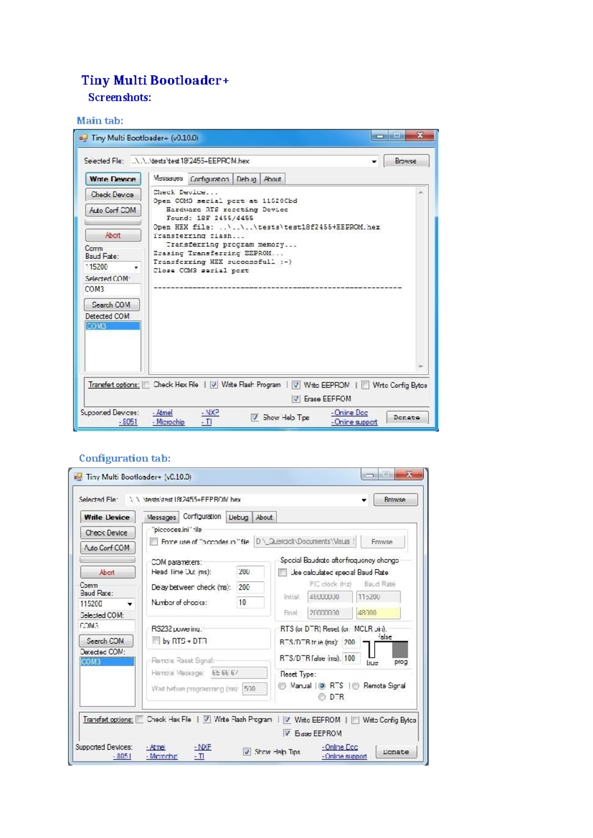Viewport: 593px width, 838px height.
Task: Click the Delay between check (ms) field
Action: tap(251, 587)
